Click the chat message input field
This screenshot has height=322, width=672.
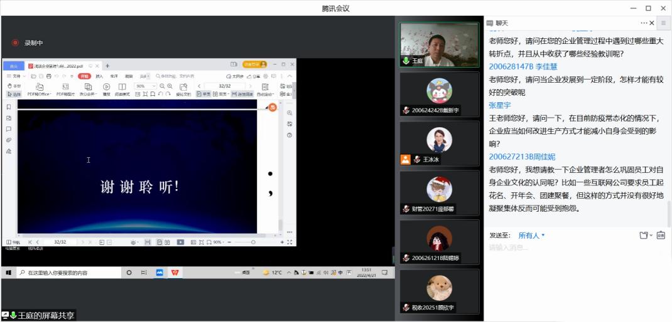[x=575, y=263]
